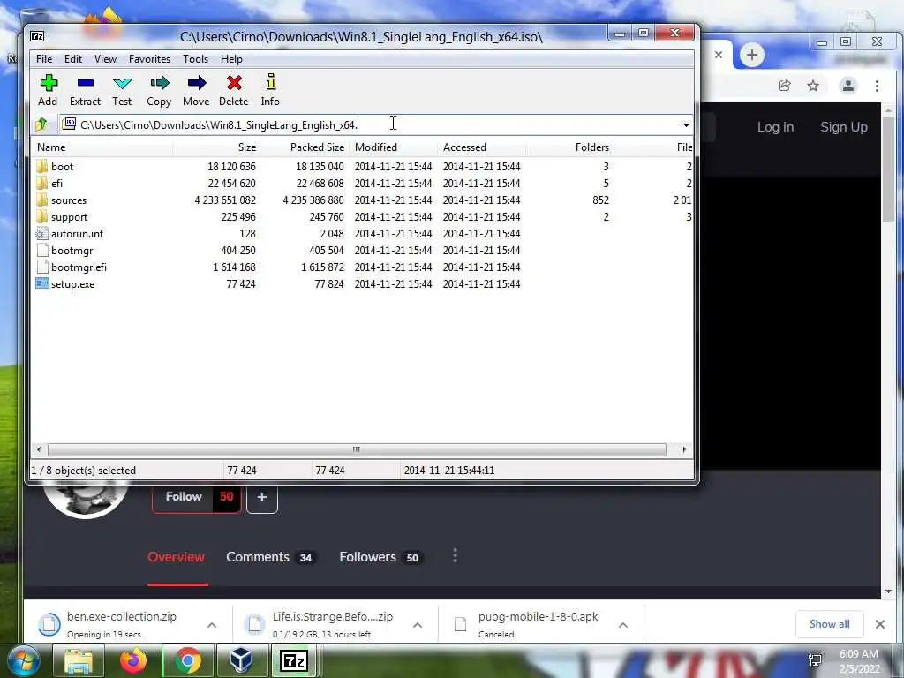The image size is (904, 678).
Task: Select the efi folder icon
Action: click(42, 184)
